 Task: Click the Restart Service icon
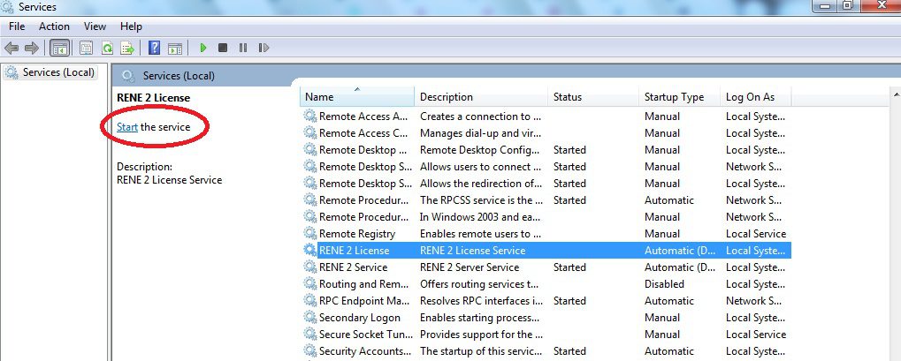pos(263,49)
